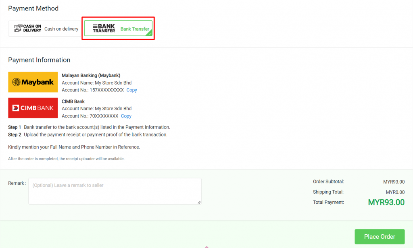Click the remark placeholder text area
The image size is (413, 248).
81,185
